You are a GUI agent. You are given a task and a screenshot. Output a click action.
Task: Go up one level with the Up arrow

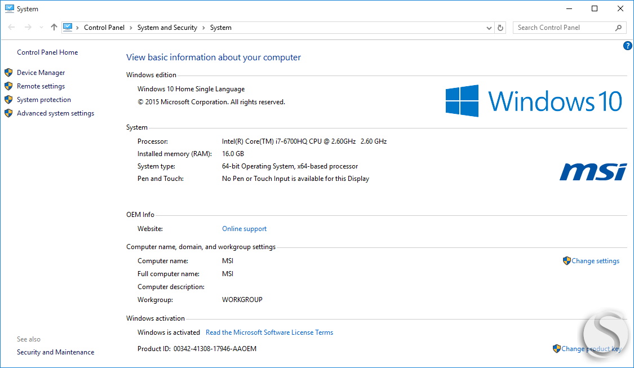pyautogui.click(x=54, y=28)
